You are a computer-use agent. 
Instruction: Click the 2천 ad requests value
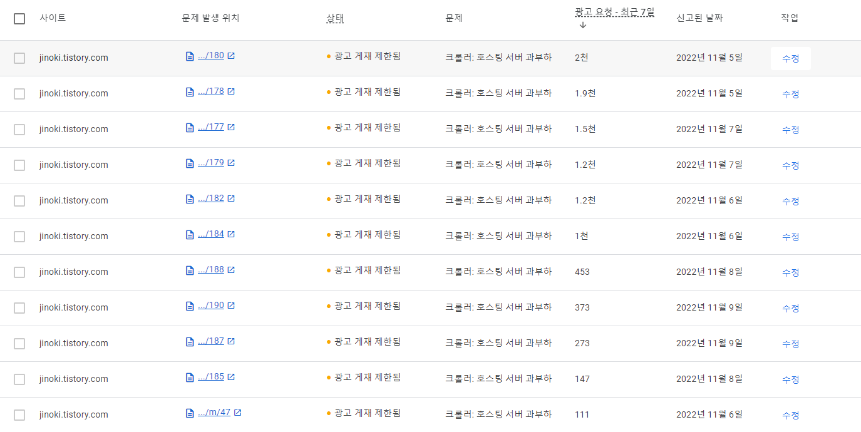point(582,58)
